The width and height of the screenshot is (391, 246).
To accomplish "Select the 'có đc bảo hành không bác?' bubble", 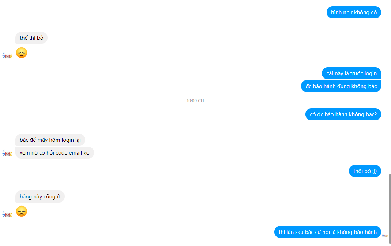I will point(343,114).
